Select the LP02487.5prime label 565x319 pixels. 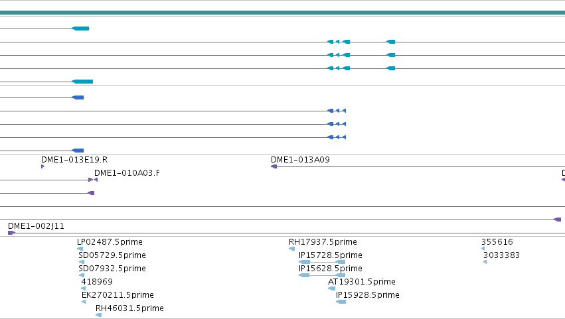point(110,241)
